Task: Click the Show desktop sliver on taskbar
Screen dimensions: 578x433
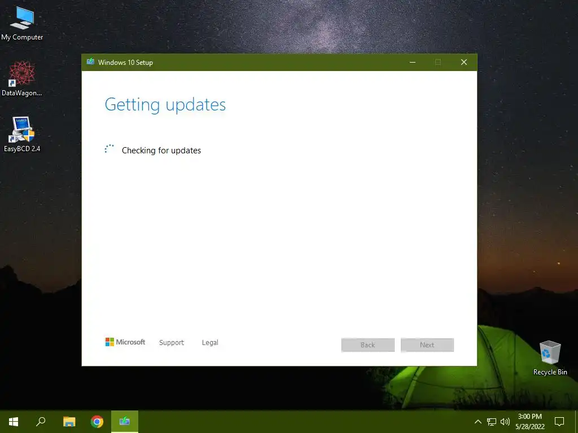Action: coord(576,422)
